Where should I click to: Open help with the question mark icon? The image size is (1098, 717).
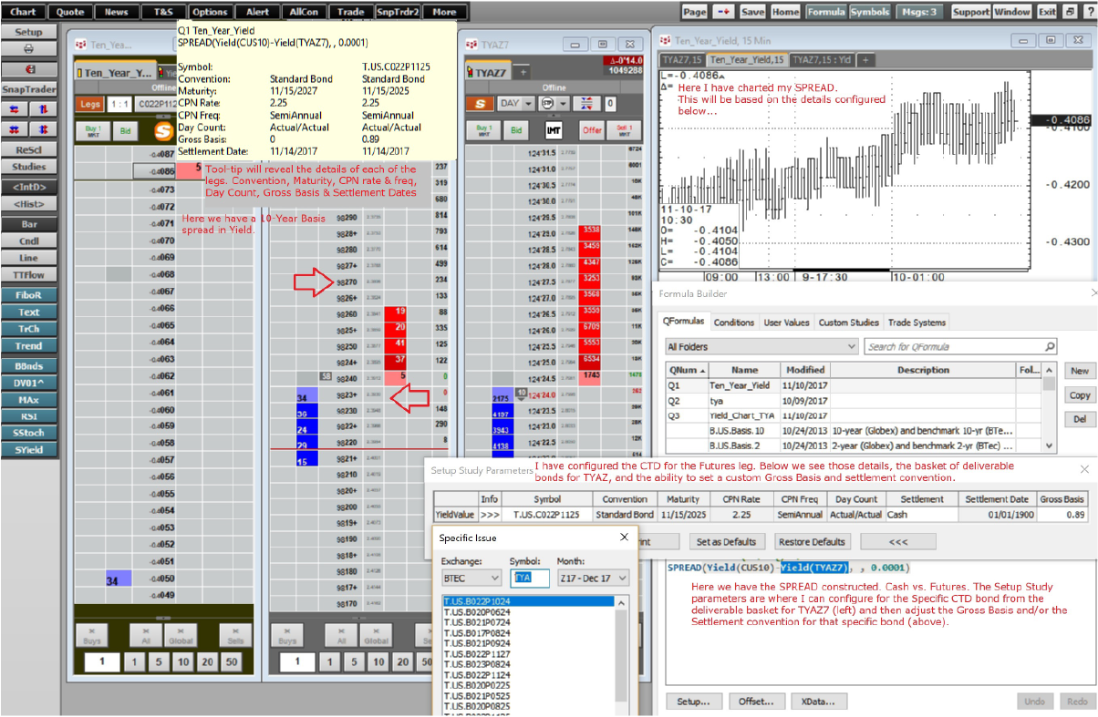tap(1088, 12)
